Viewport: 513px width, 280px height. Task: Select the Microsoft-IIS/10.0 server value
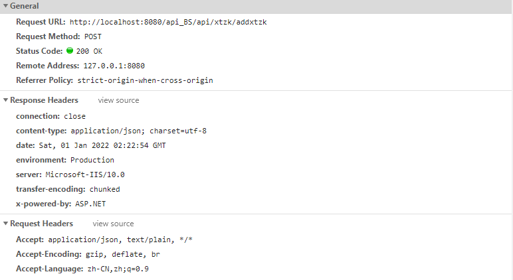tap(85, 175)
